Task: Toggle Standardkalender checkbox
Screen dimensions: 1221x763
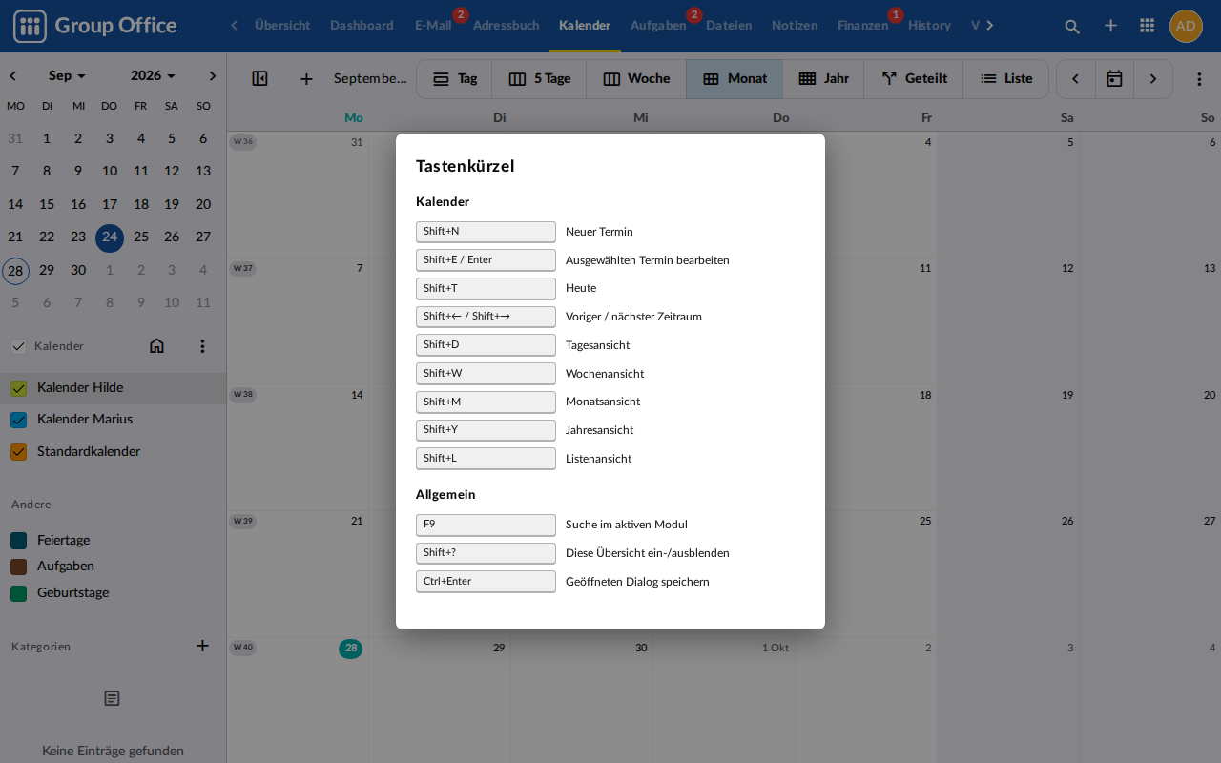Action: [18, 452]
